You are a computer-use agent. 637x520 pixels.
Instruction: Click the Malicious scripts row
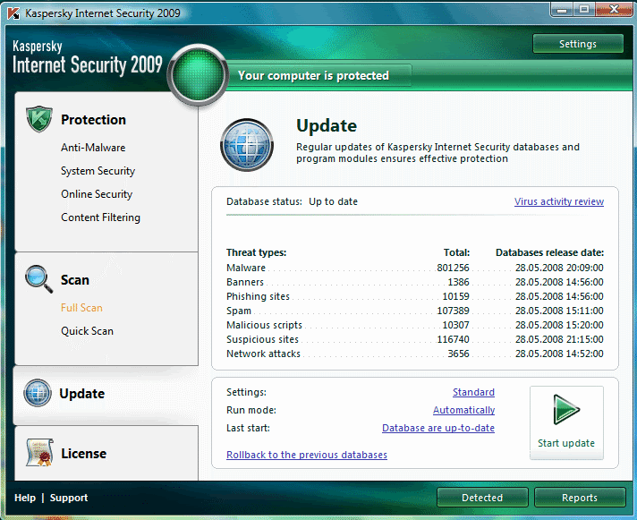pyautogui.click(x=415, y=325)
